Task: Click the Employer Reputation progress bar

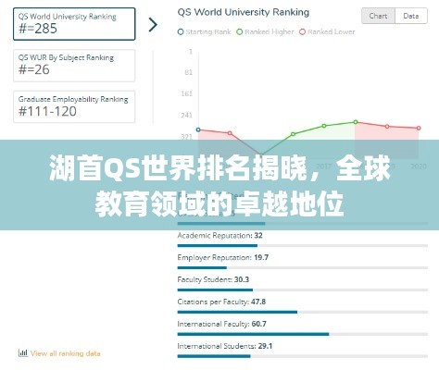Action: pos(303,268)
